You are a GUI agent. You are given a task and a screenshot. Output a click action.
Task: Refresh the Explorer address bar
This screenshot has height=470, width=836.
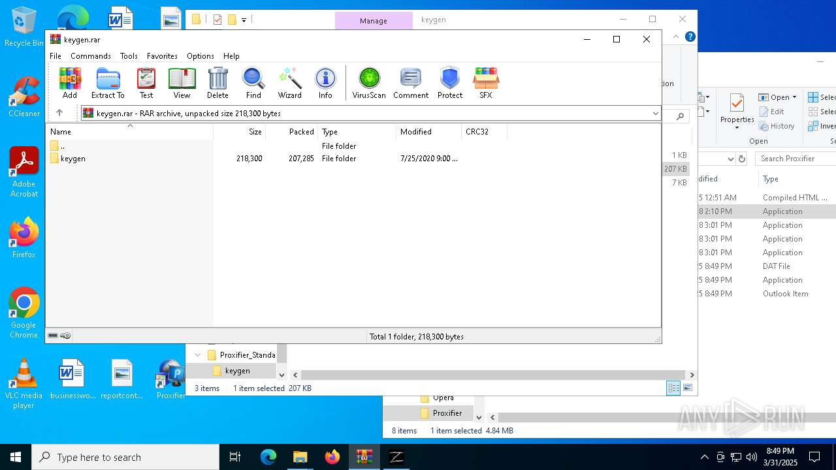tap(742, 159)
